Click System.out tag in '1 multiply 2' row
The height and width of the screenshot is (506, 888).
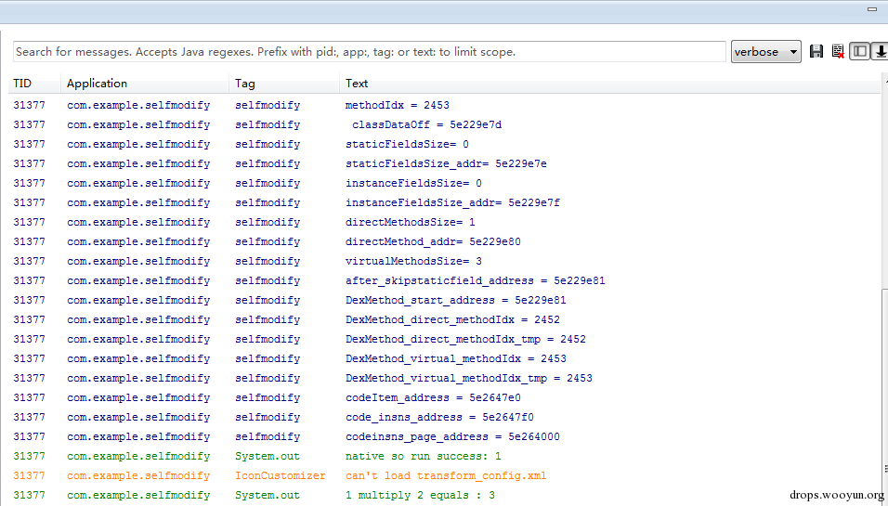268,495
